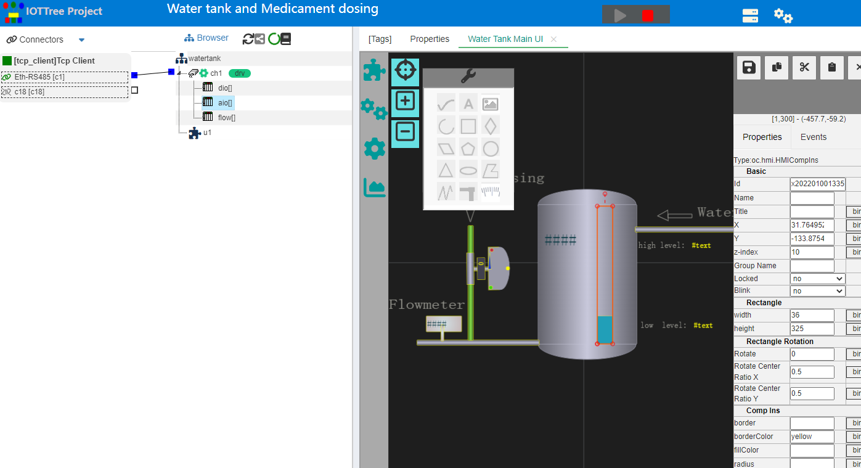Open the project gears icon in header

(x=783, y=16)
